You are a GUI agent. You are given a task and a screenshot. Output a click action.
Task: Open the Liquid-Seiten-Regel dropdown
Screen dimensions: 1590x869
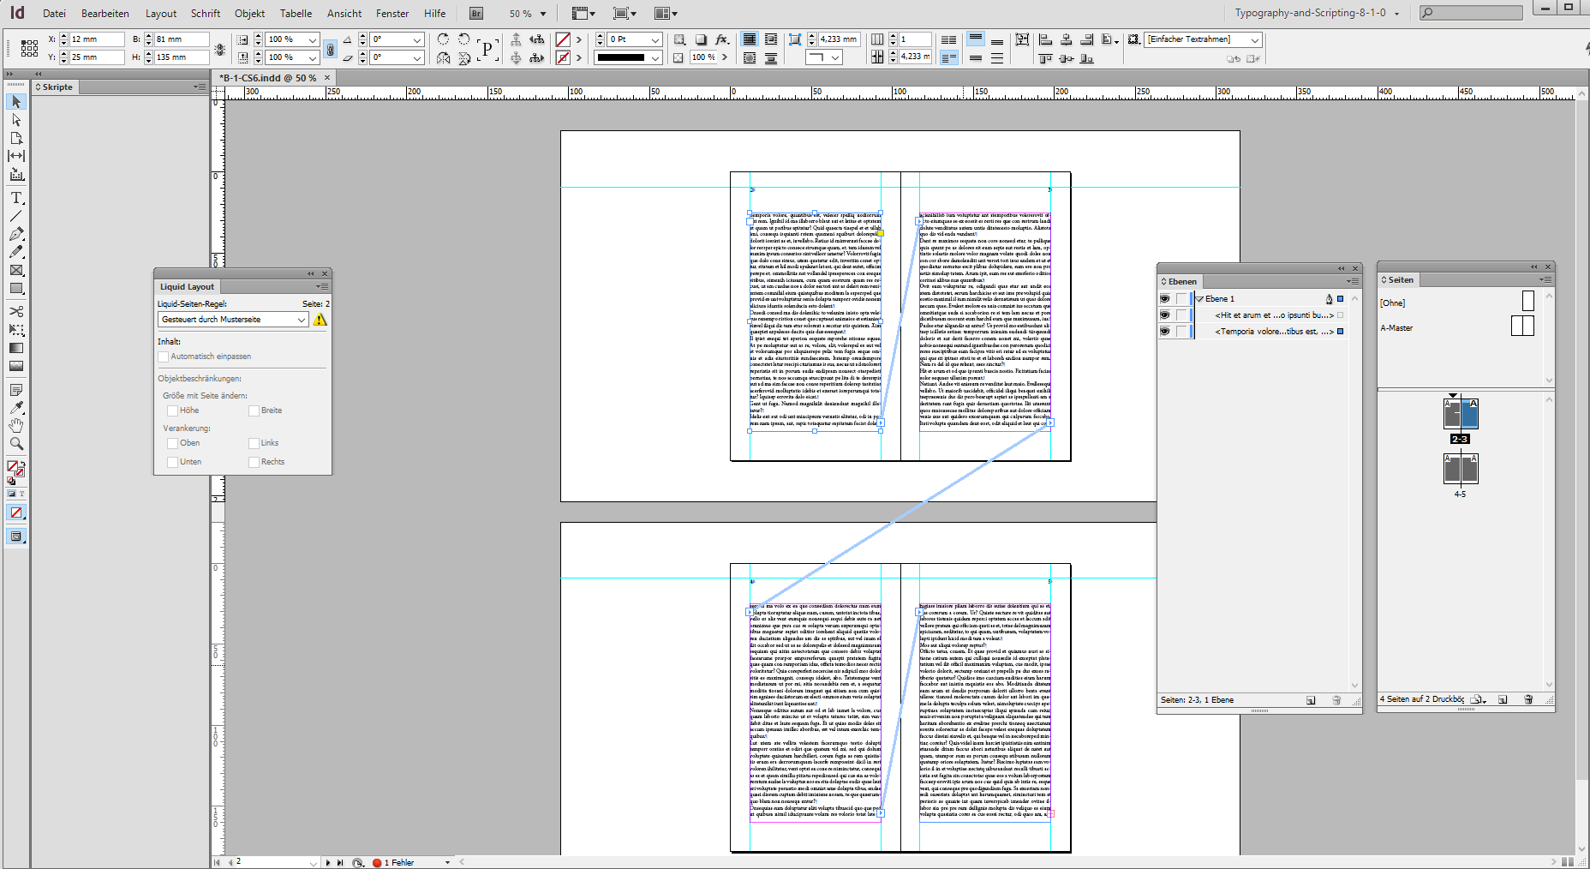point(301,320)
